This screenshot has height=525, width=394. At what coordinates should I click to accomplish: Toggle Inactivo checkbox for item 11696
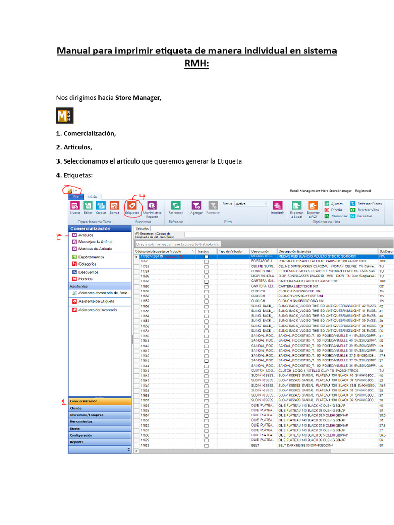tap(206, 276)
